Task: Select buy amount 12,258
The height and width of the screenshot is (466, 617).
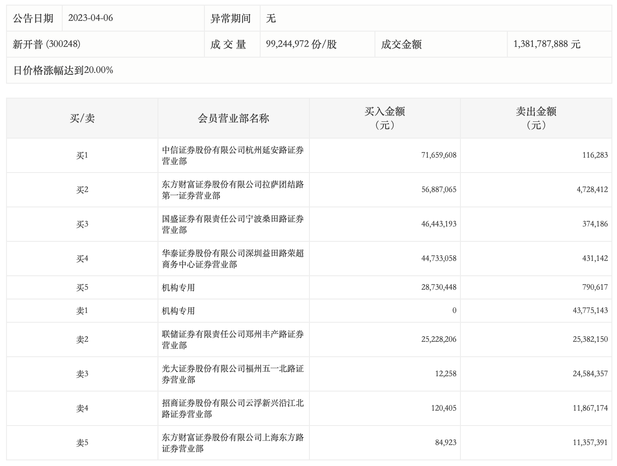Action: [446, 374]
